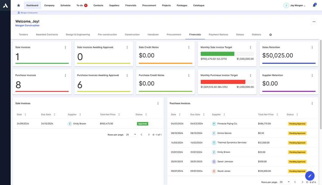Click the Approved status badge
322x185 pixels.
pyautogui.click(x=143, y=123)
